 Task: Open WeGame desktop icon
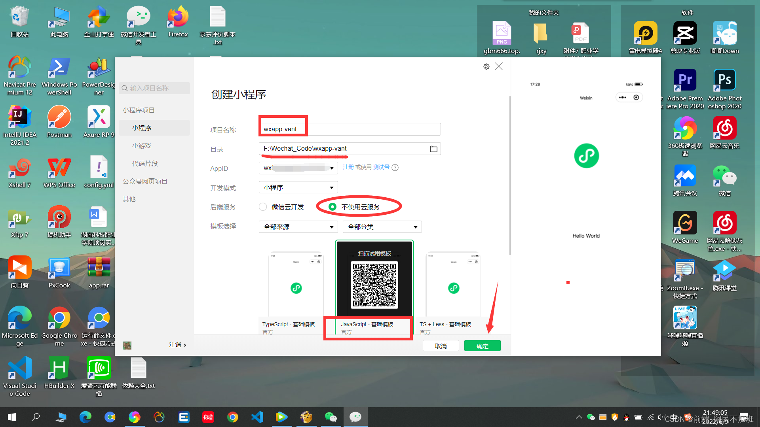[685, 227]
